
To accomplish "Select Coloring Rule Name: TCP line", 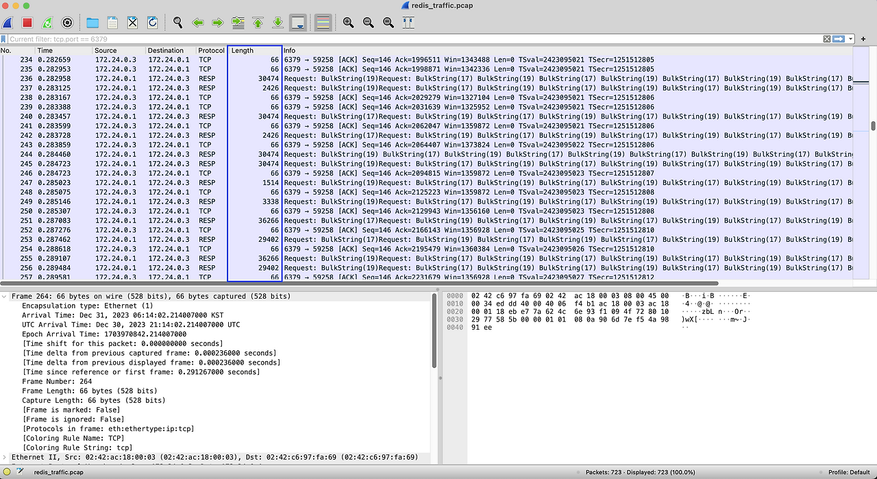I will [x=73, y=438].
